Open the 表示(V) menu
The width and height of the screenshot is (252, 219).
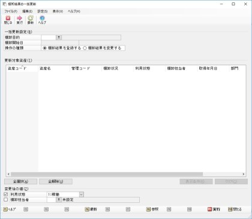click(58, 11)
